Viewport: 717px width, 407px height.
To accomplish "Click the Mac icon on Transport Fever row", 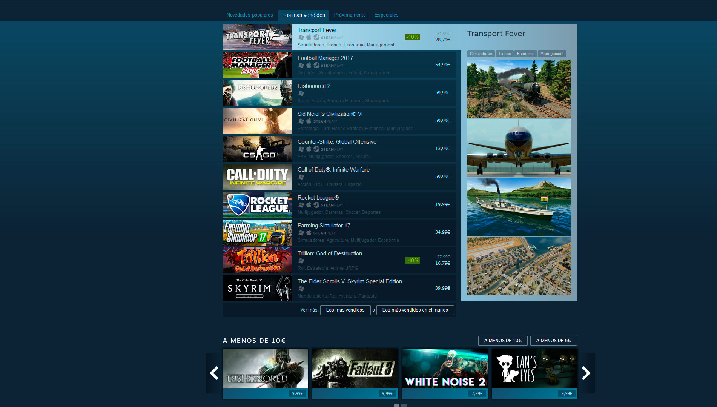I will click(x=309, y=37).
